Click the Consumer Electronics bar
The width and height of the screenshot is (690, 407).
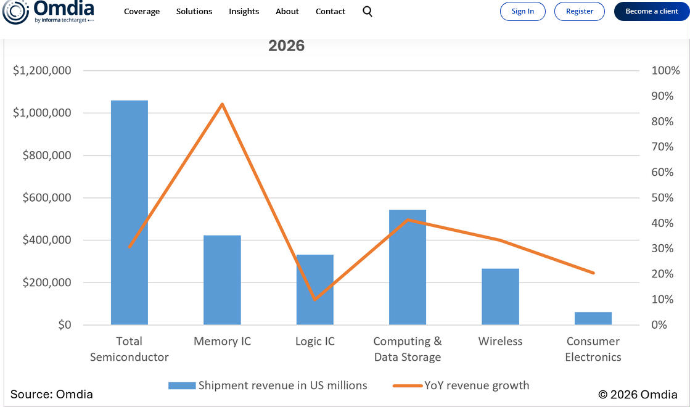pyautogui.click(x=593, y=318)
